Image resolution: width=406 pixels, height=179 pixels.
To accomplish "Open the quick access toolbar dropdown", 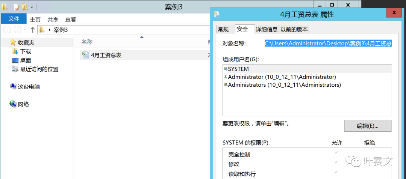I will 32,7.
